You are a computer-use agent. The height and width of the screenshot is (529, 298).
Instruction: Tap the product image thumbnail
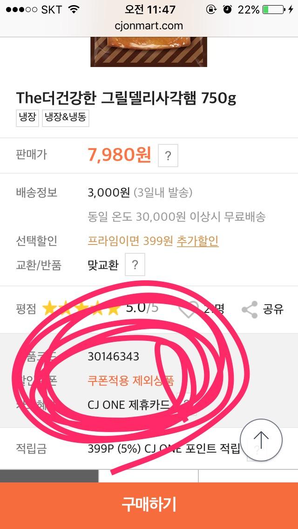[x=149, y=52]
